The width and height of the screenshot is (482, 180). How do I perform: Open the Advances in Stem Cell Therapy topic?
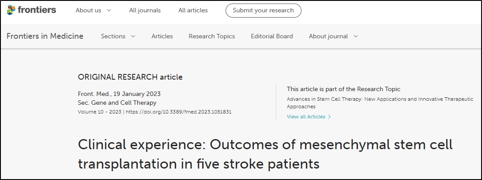tap(380, 103)
